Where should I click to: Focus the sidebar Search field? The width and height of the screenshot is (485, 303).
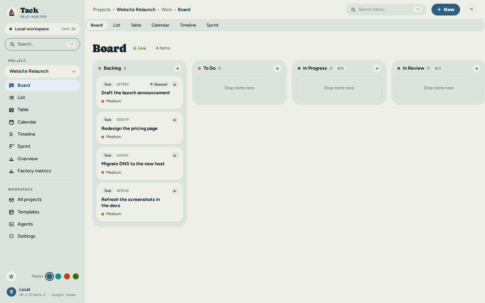point(42,44)
